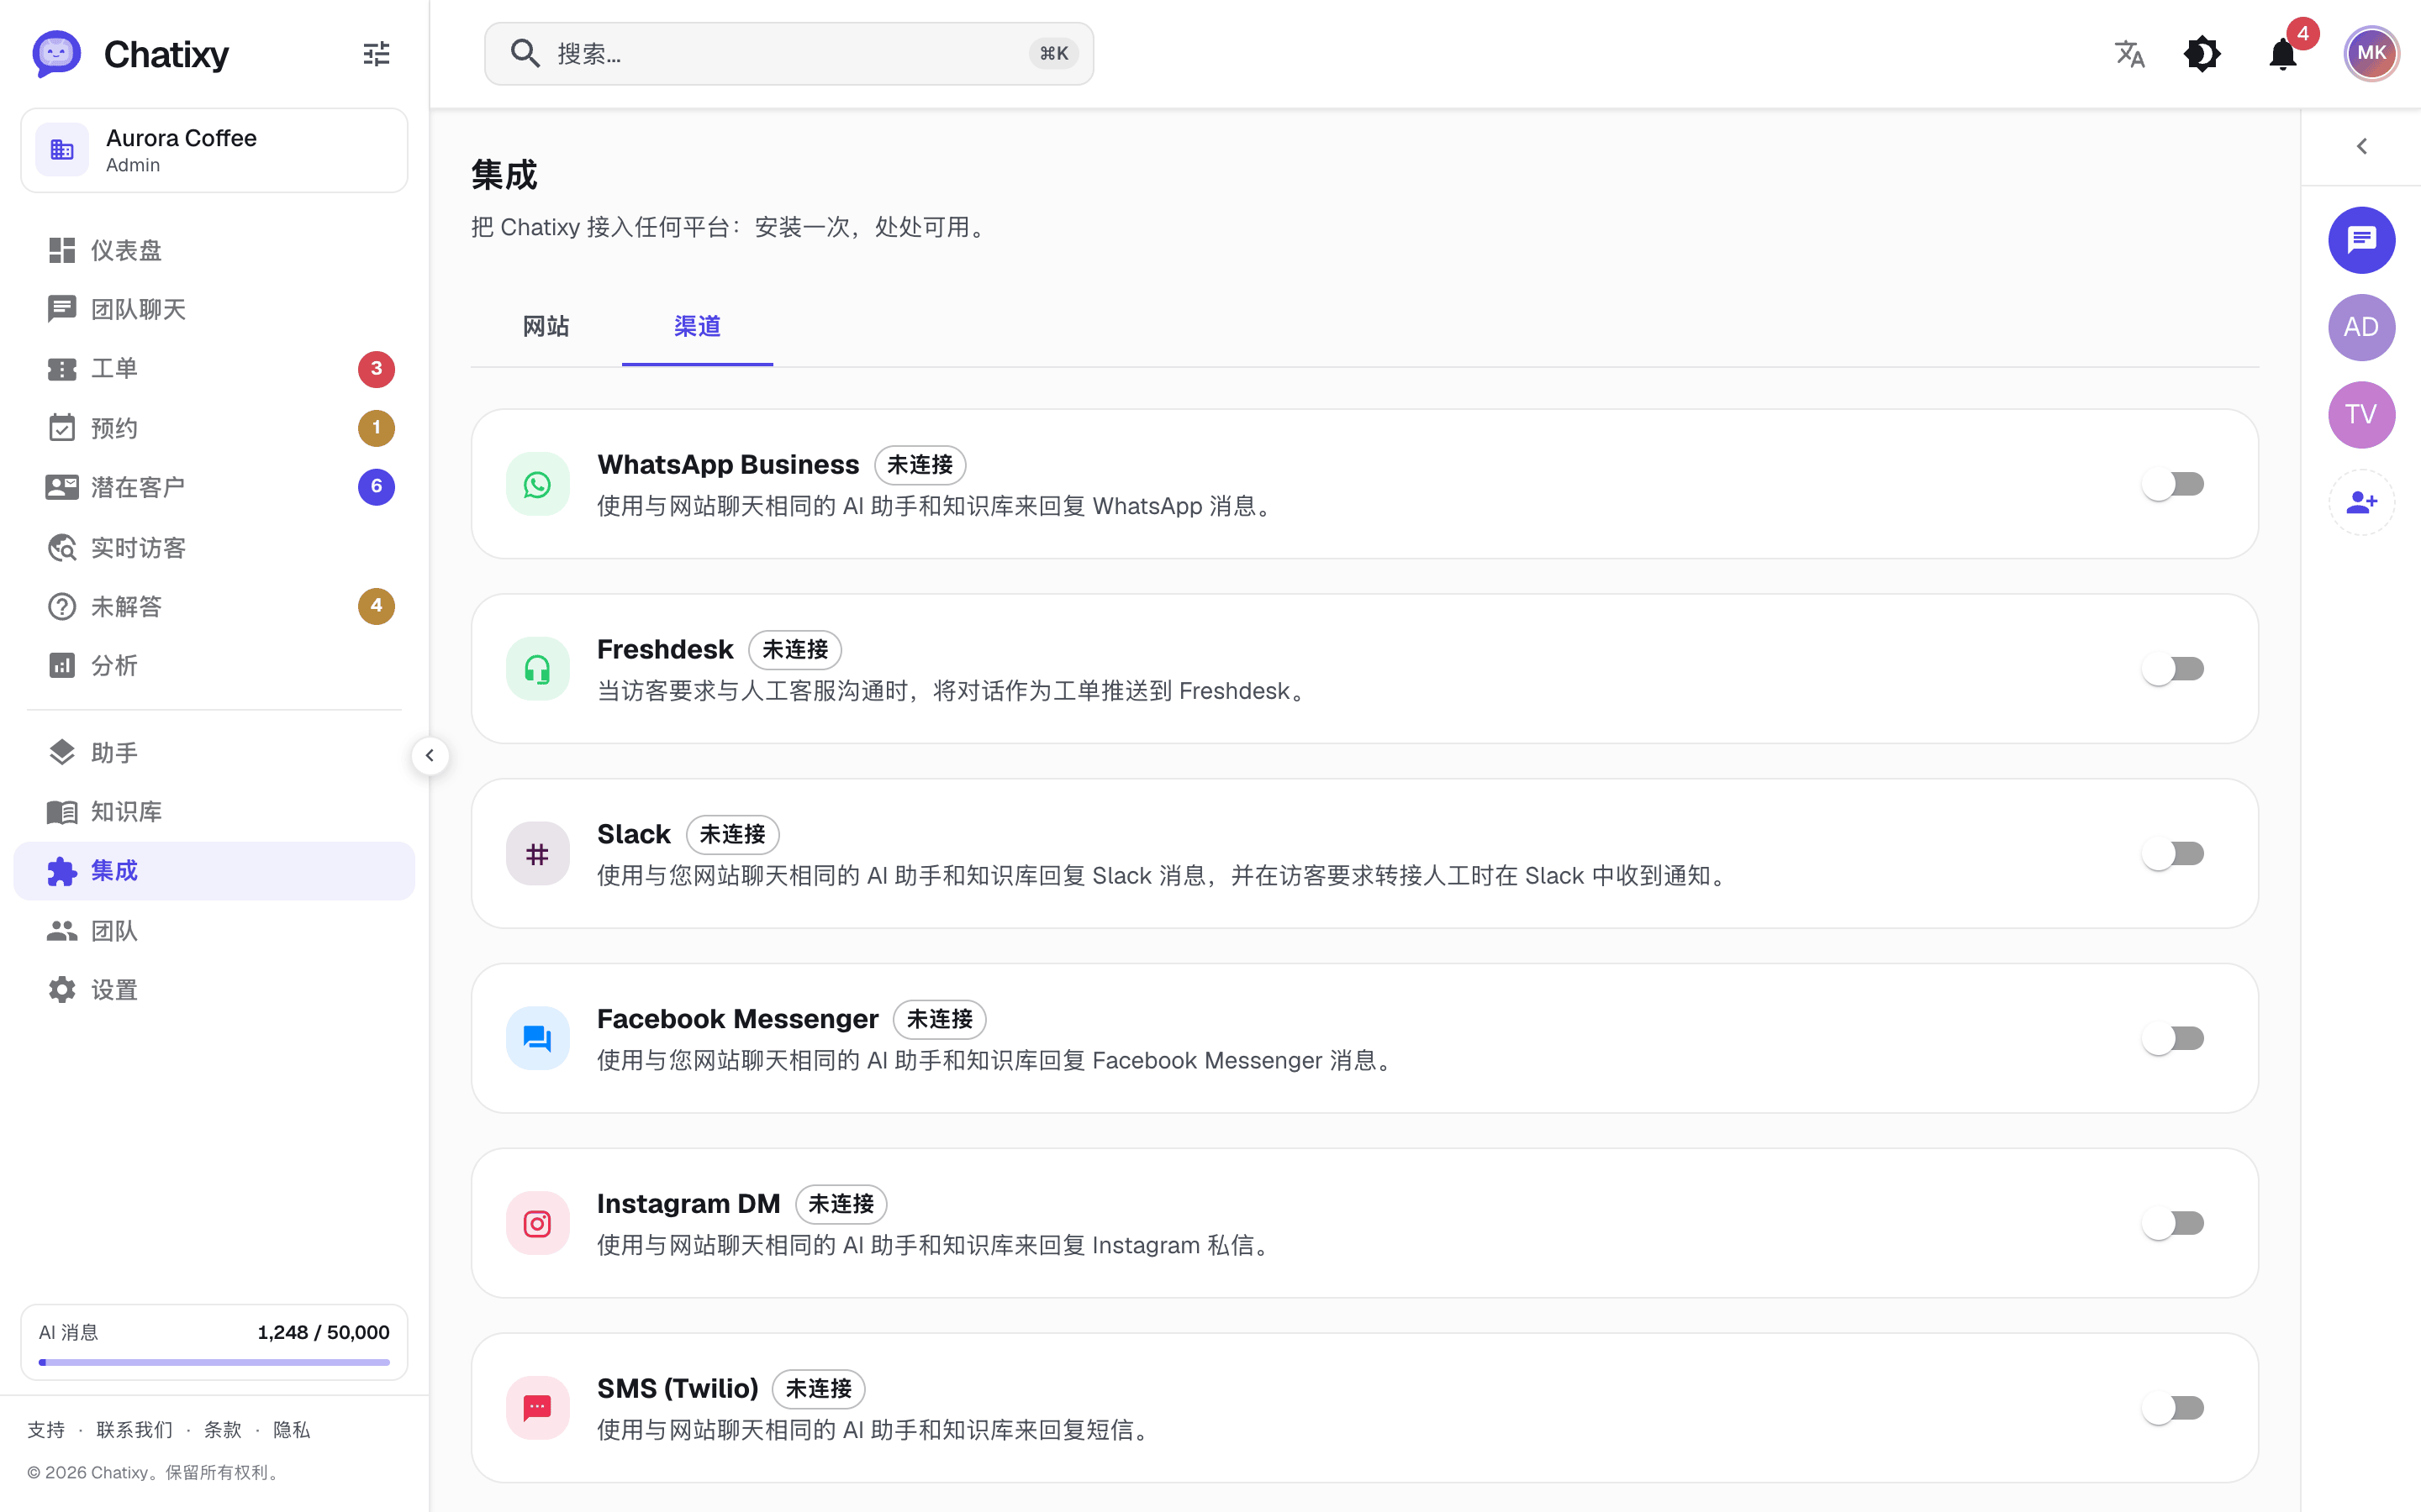Enable the SMS (Twilio) toggle
The image size is (2421, 1512).
pos(2173,1408)
